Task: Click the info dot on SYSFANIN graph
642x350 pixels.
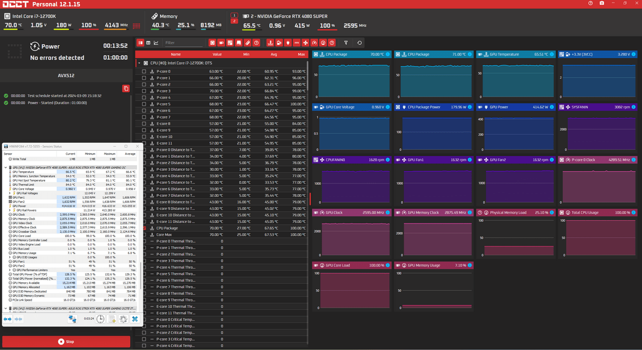Action: point(633,107)
